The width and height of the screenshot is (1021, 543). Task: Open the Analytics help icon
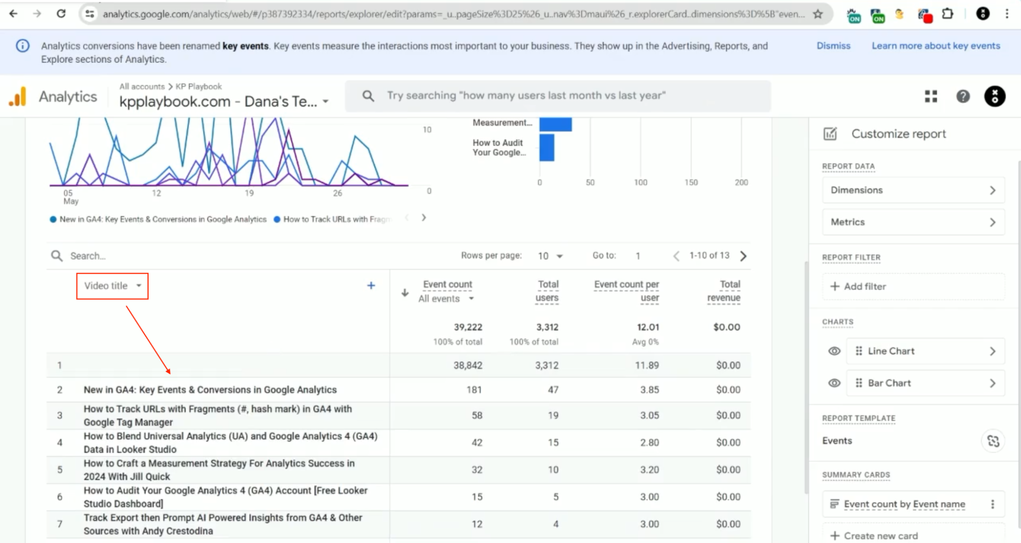pyautogui.click(x=963, y=97)
